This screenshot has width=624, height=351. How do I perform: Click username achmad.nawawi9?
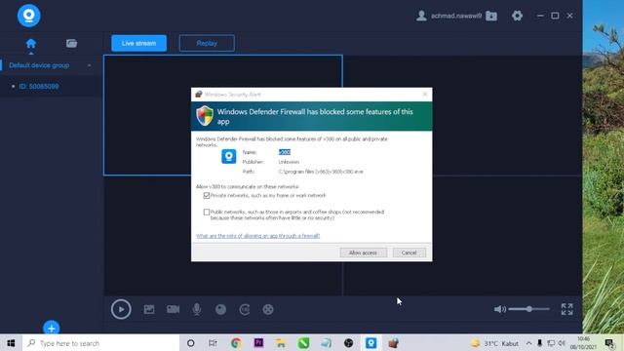point(456,16)
